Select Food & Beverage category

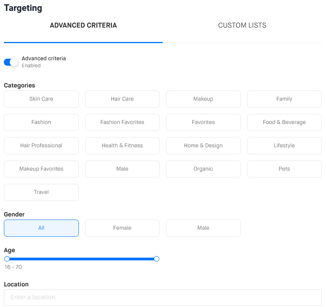point(284,122)
